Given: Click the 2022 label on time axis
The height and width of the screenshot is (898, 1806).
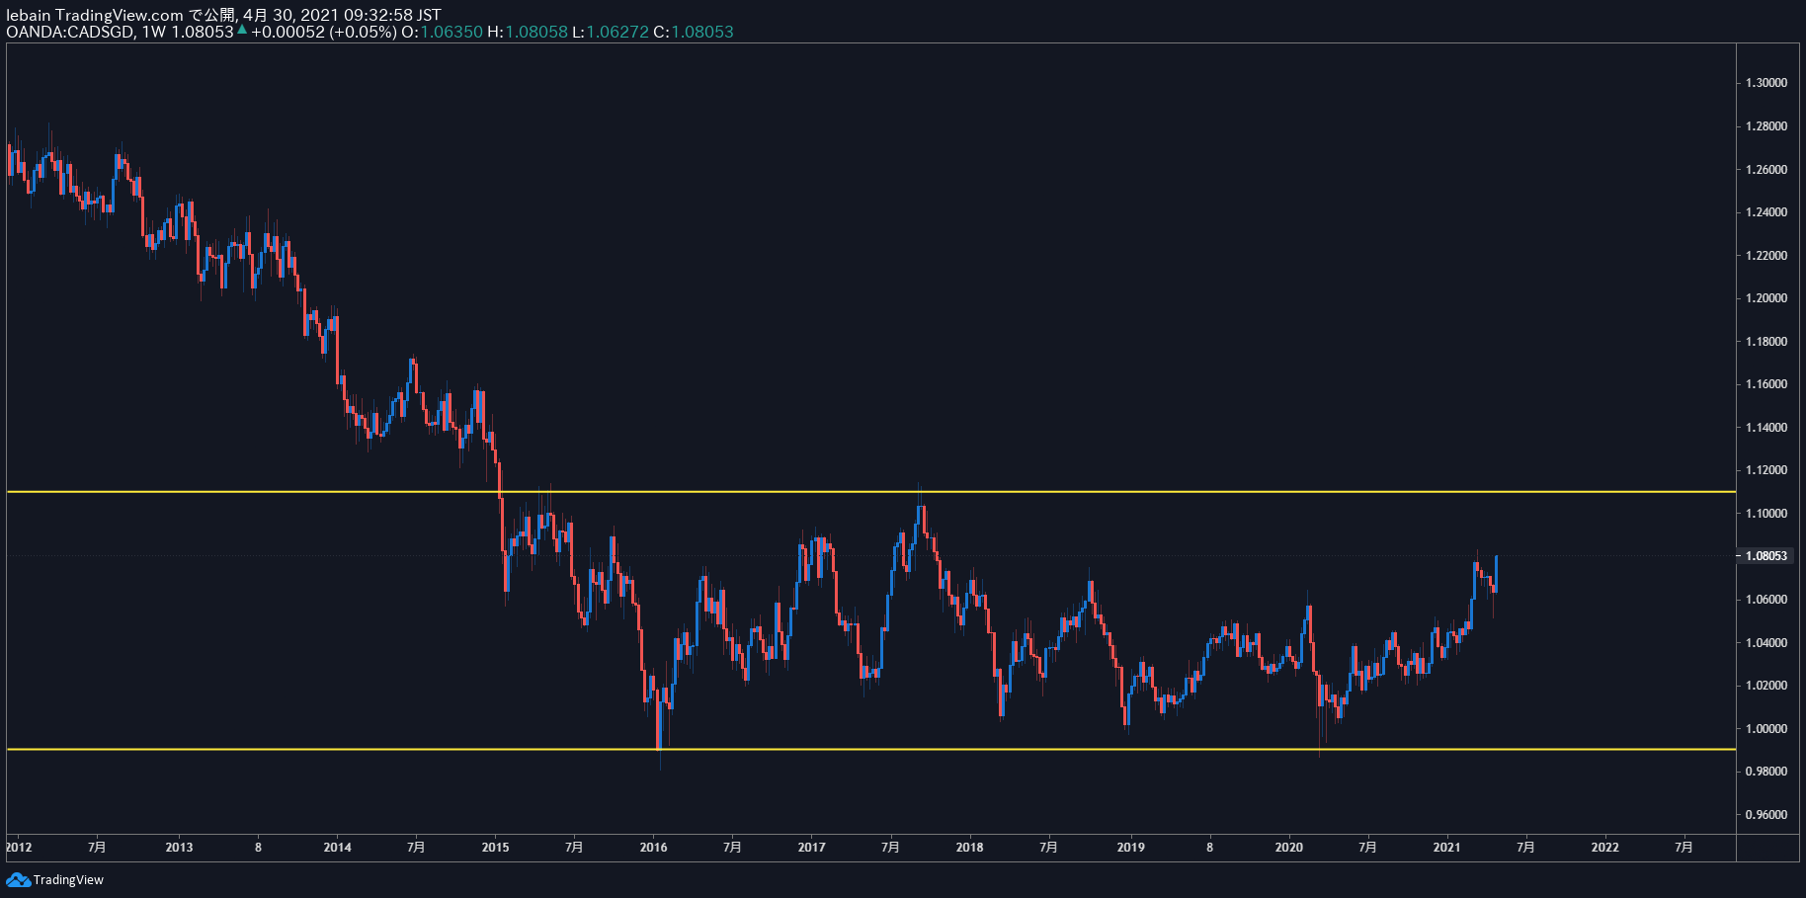Looking at the screenshot, I should (x=1604, y=848).
